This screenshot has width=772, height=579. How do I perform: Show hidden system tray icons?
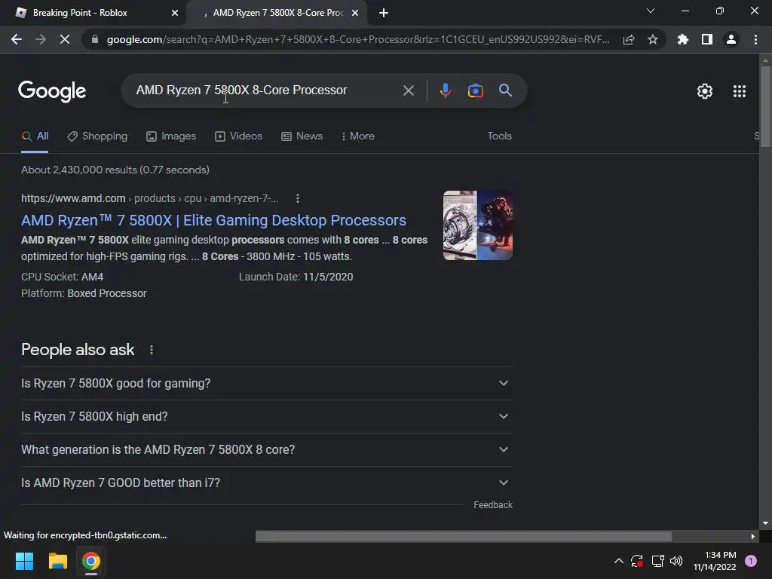[618, 561]
